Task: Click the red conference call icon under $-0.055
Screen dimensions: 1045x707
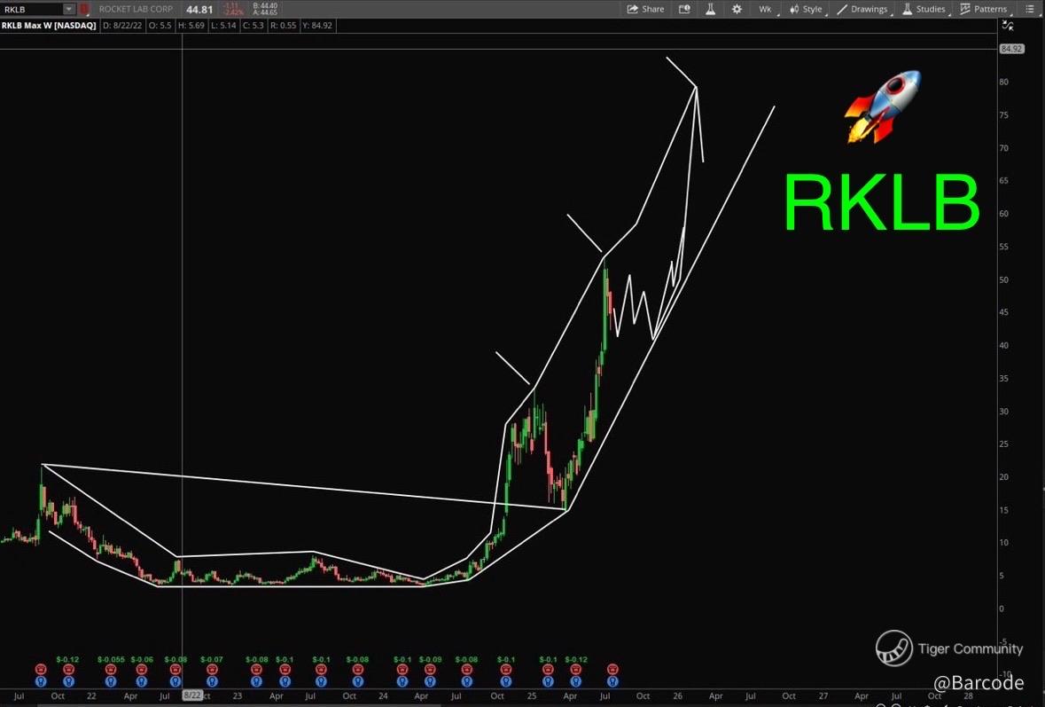Action: coord(110,670)
